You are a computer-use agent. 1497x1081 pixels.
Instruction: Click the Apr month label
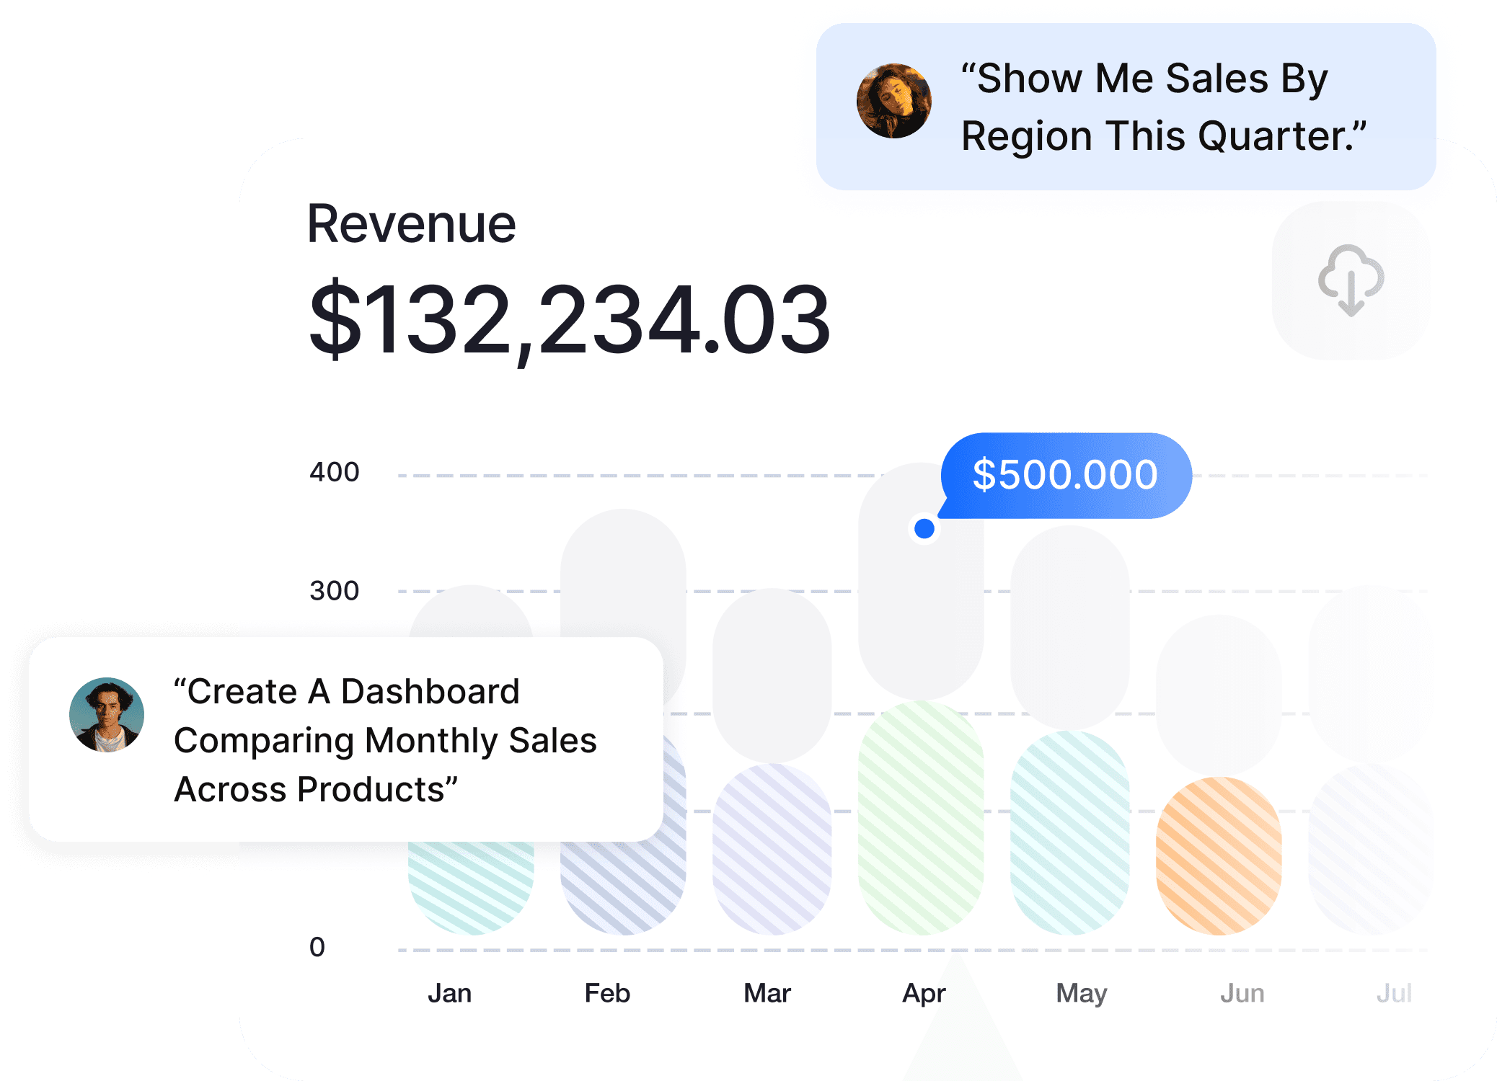(924, 993)
